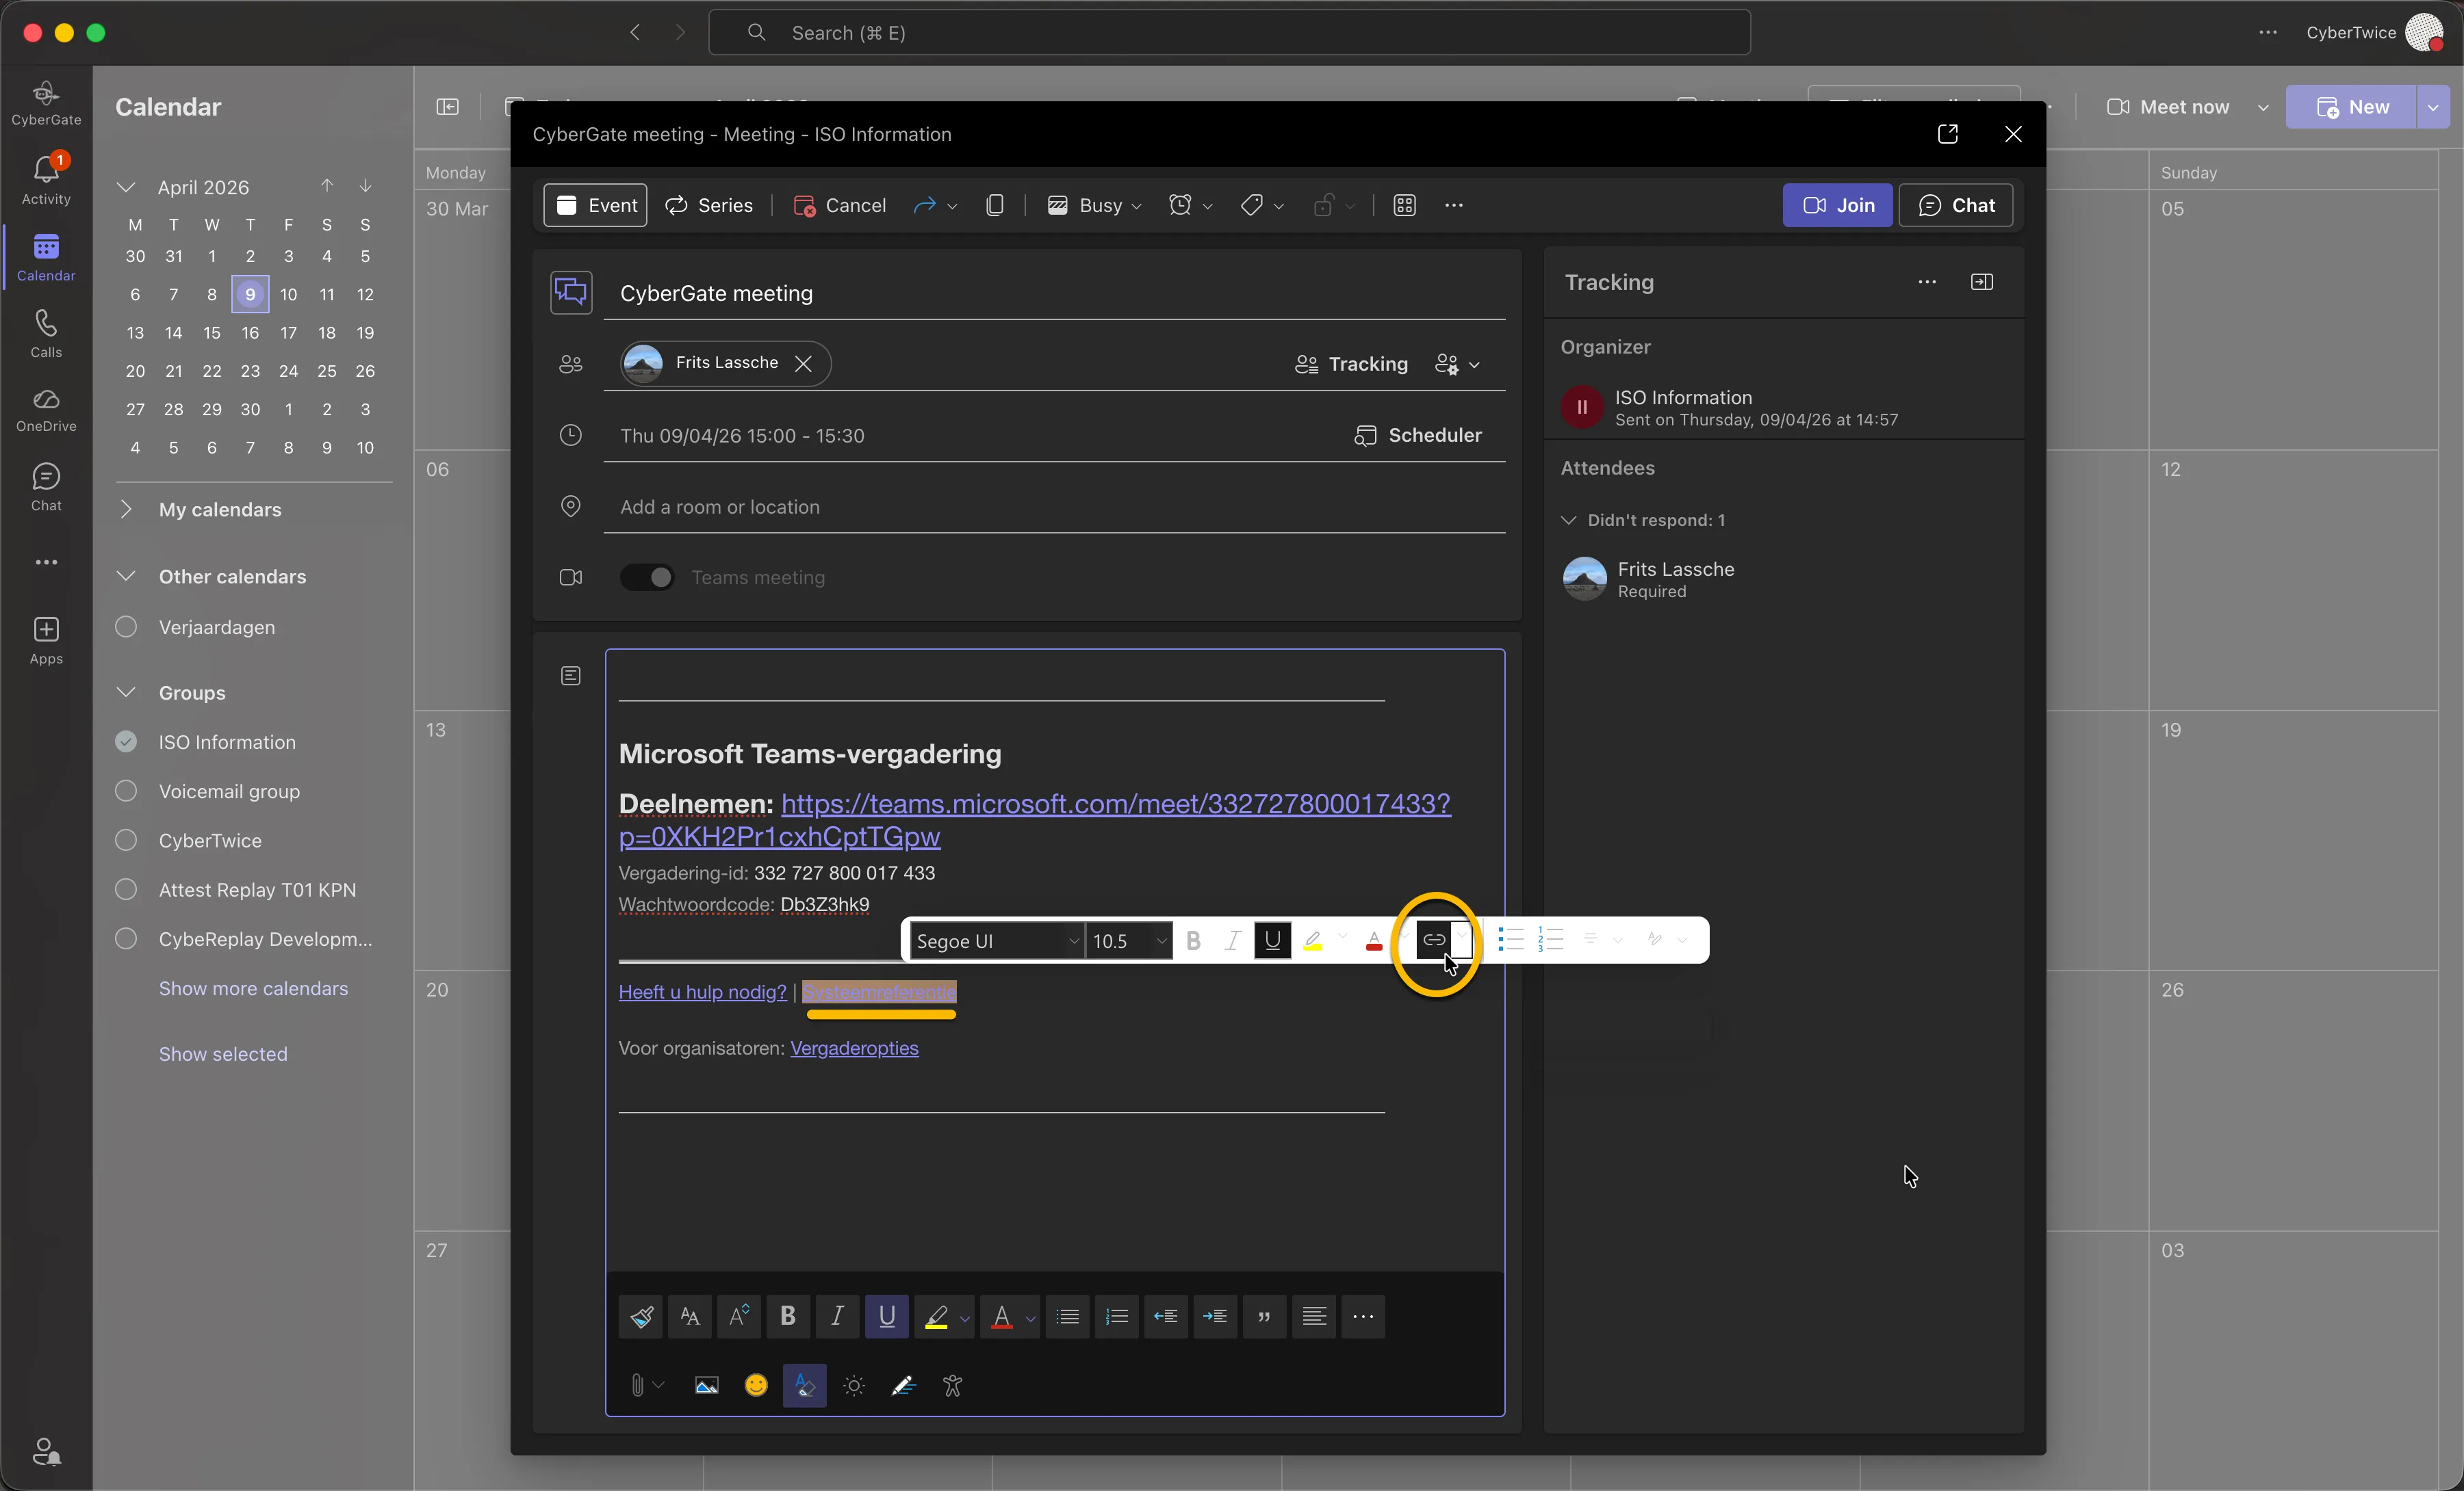
Task: Open Chat in the left sidebar
Action: 46,487
